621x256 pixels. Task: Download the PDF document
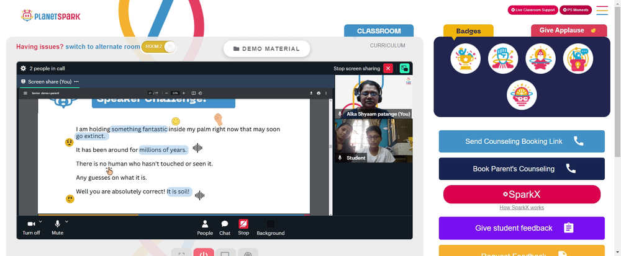point(311,93)
